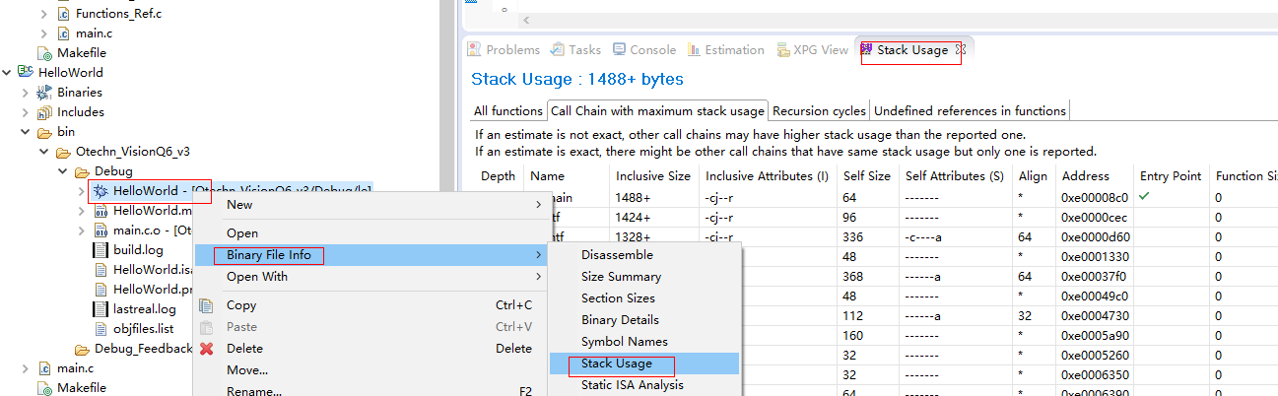Click the red Delete X icon
The image size is (1278, 396).
(207, 348)
